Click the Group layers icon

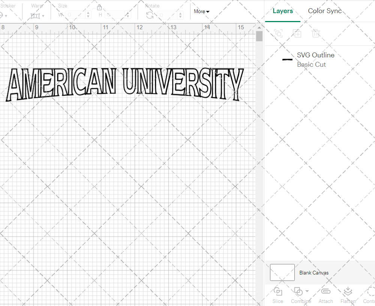(x=278, y=33)
